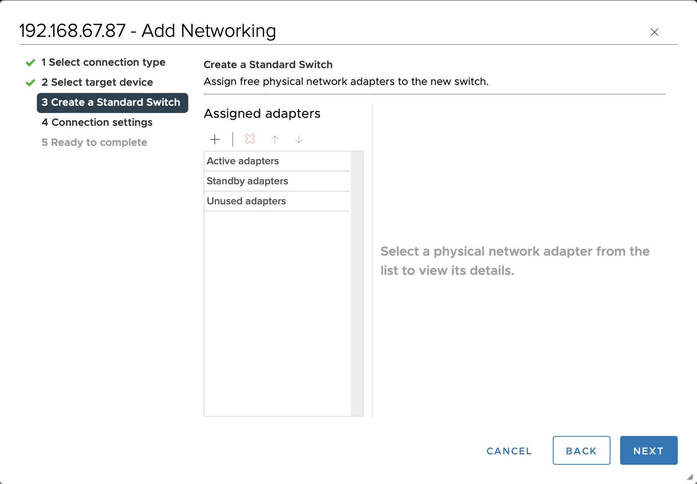Click step 5 Ready to complete
Screen dimensions: 697x484
(x=95, y=143)
